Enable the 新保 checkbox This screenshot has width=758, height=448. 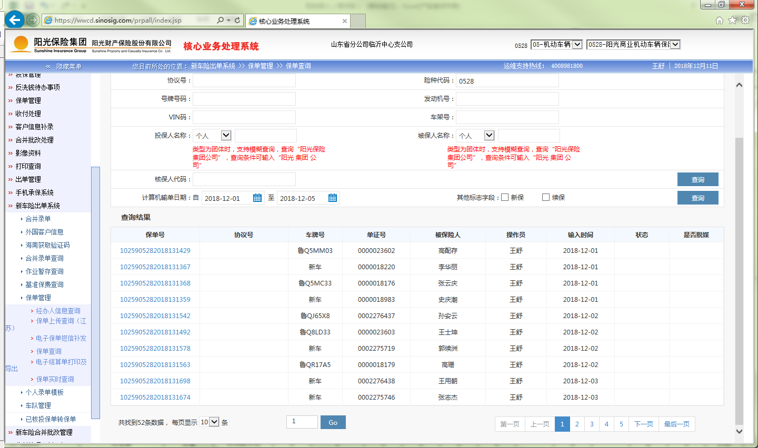505,197
